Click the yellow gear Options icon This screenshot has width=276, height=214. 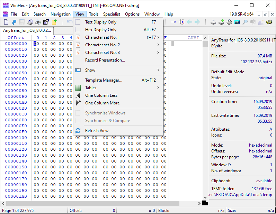tap(269, 22)
